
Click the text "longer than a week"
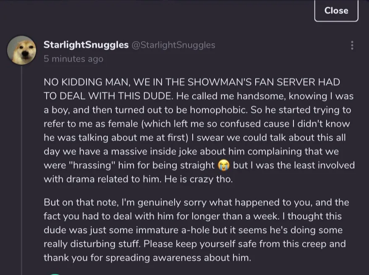coord(282,216)
